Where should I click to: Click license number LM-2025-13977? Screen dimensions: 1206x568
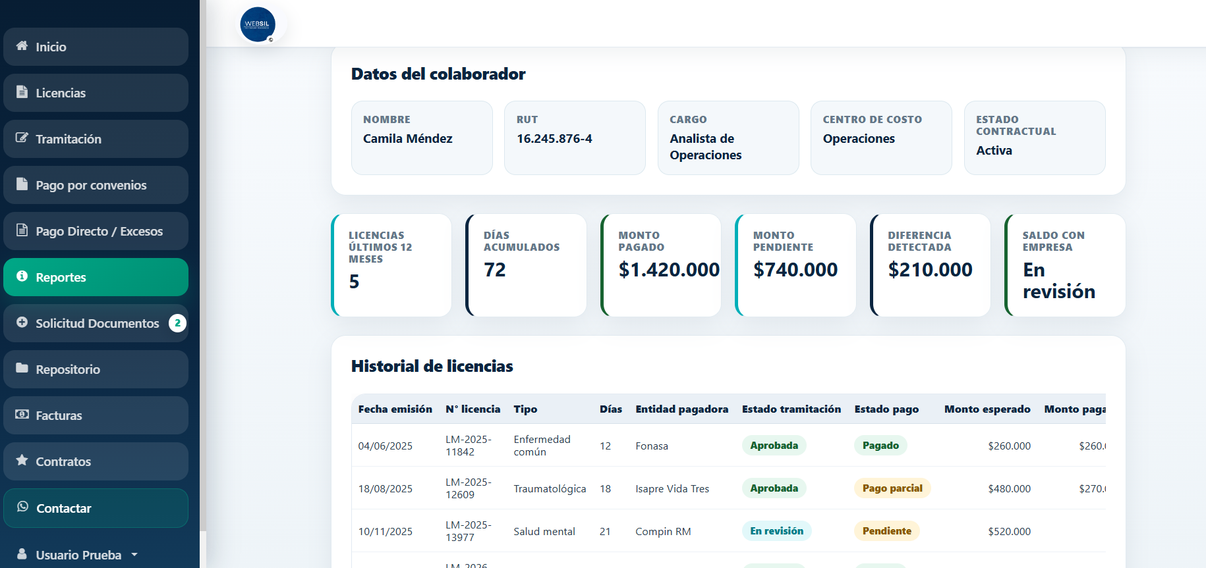(x=469, y=531)
